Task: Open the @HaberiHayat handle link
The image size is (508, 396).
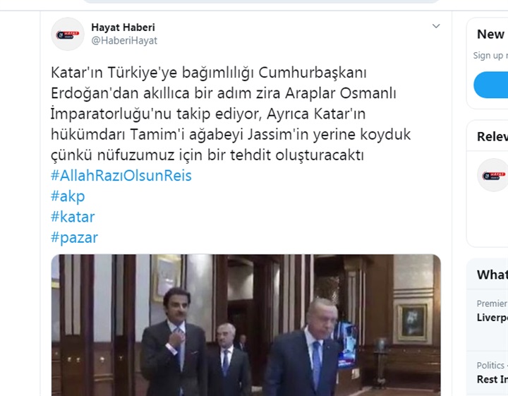Action: pyautogui.click(x=124, y=40)
